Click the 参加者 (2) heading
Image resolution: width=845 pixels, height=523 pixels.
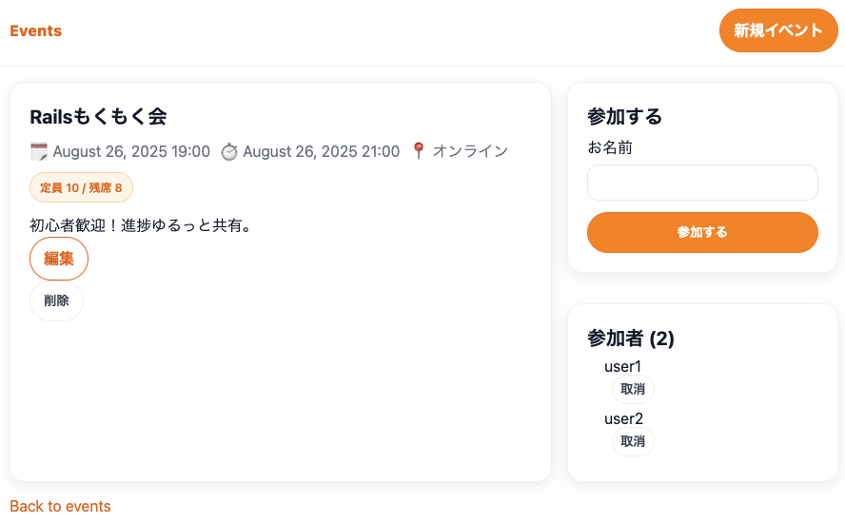631,339
